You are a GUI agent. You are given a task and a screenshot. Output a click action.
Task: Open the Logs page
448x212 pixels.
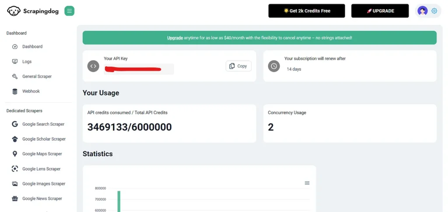[27, 62]
